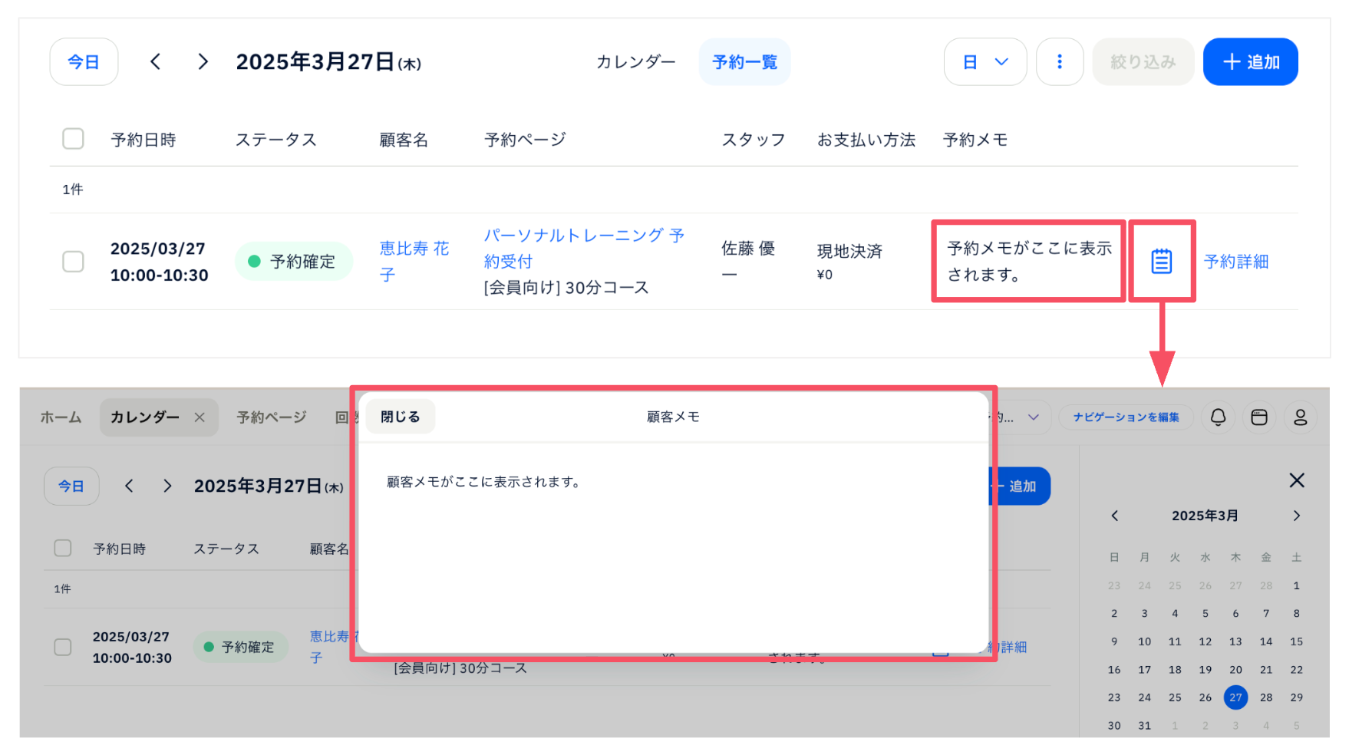Show next month in mini calendar
This screenshot has width=1349, height=755.
[x=1296, y=516]
